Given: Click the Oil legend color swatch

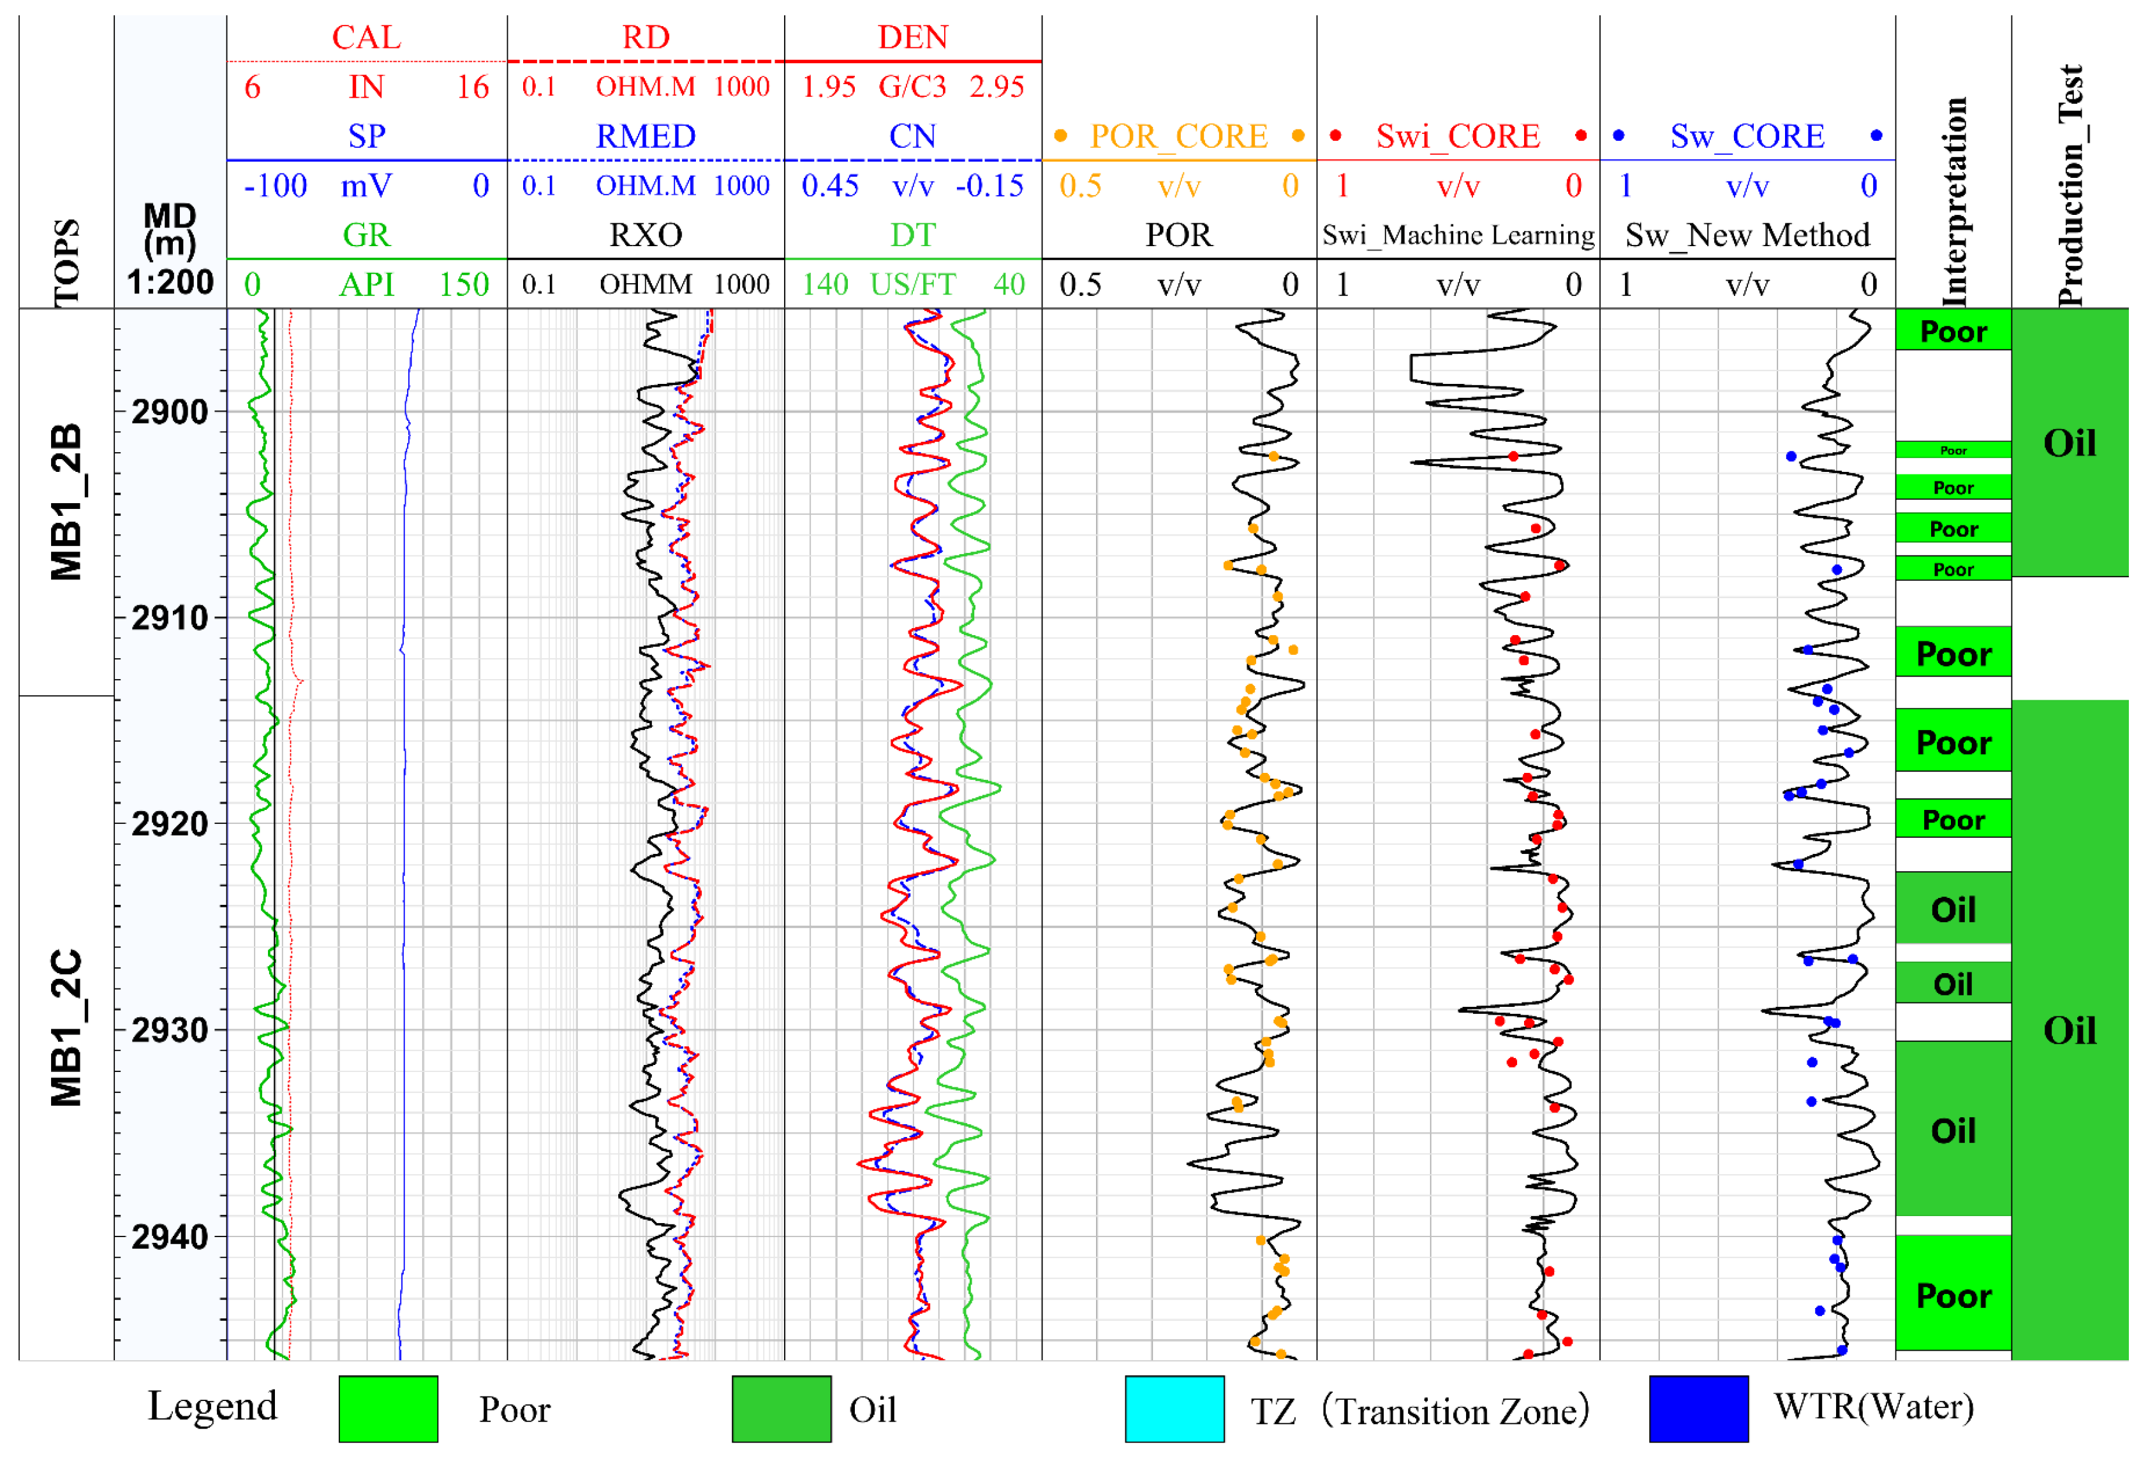Looking at the screenshot, I should 781,1409.
